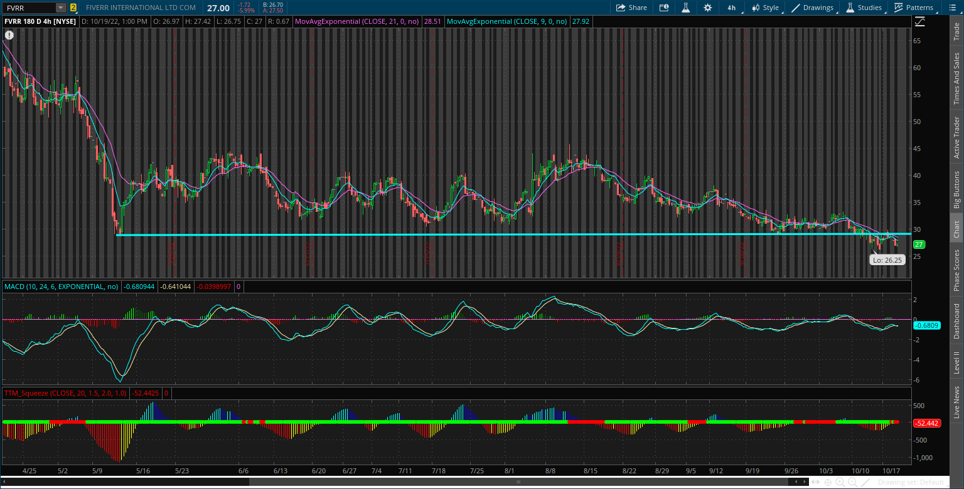Click the TTM_Squeeze study header label

tap(65, 393)
